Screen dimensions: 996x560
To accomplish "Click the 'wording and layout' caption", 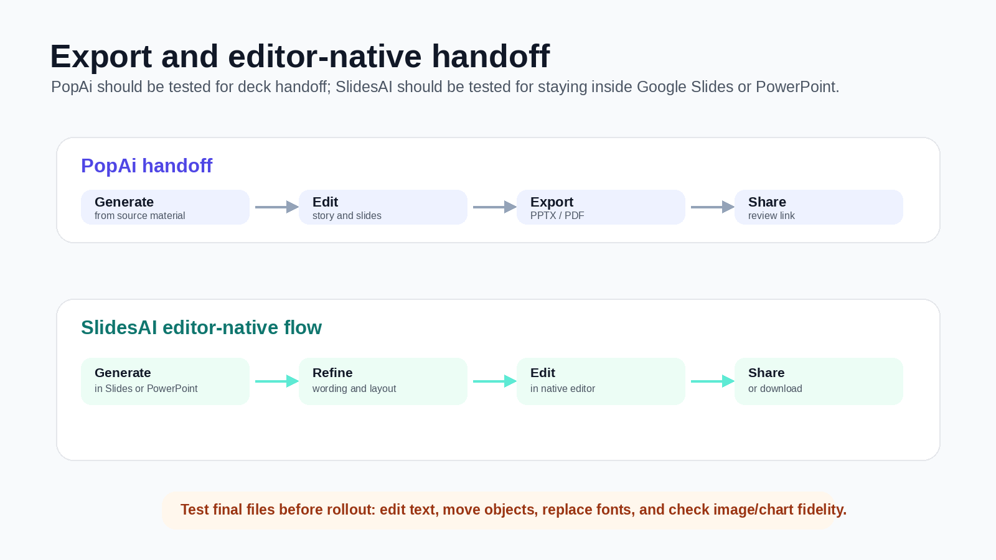I will point(354,389).
